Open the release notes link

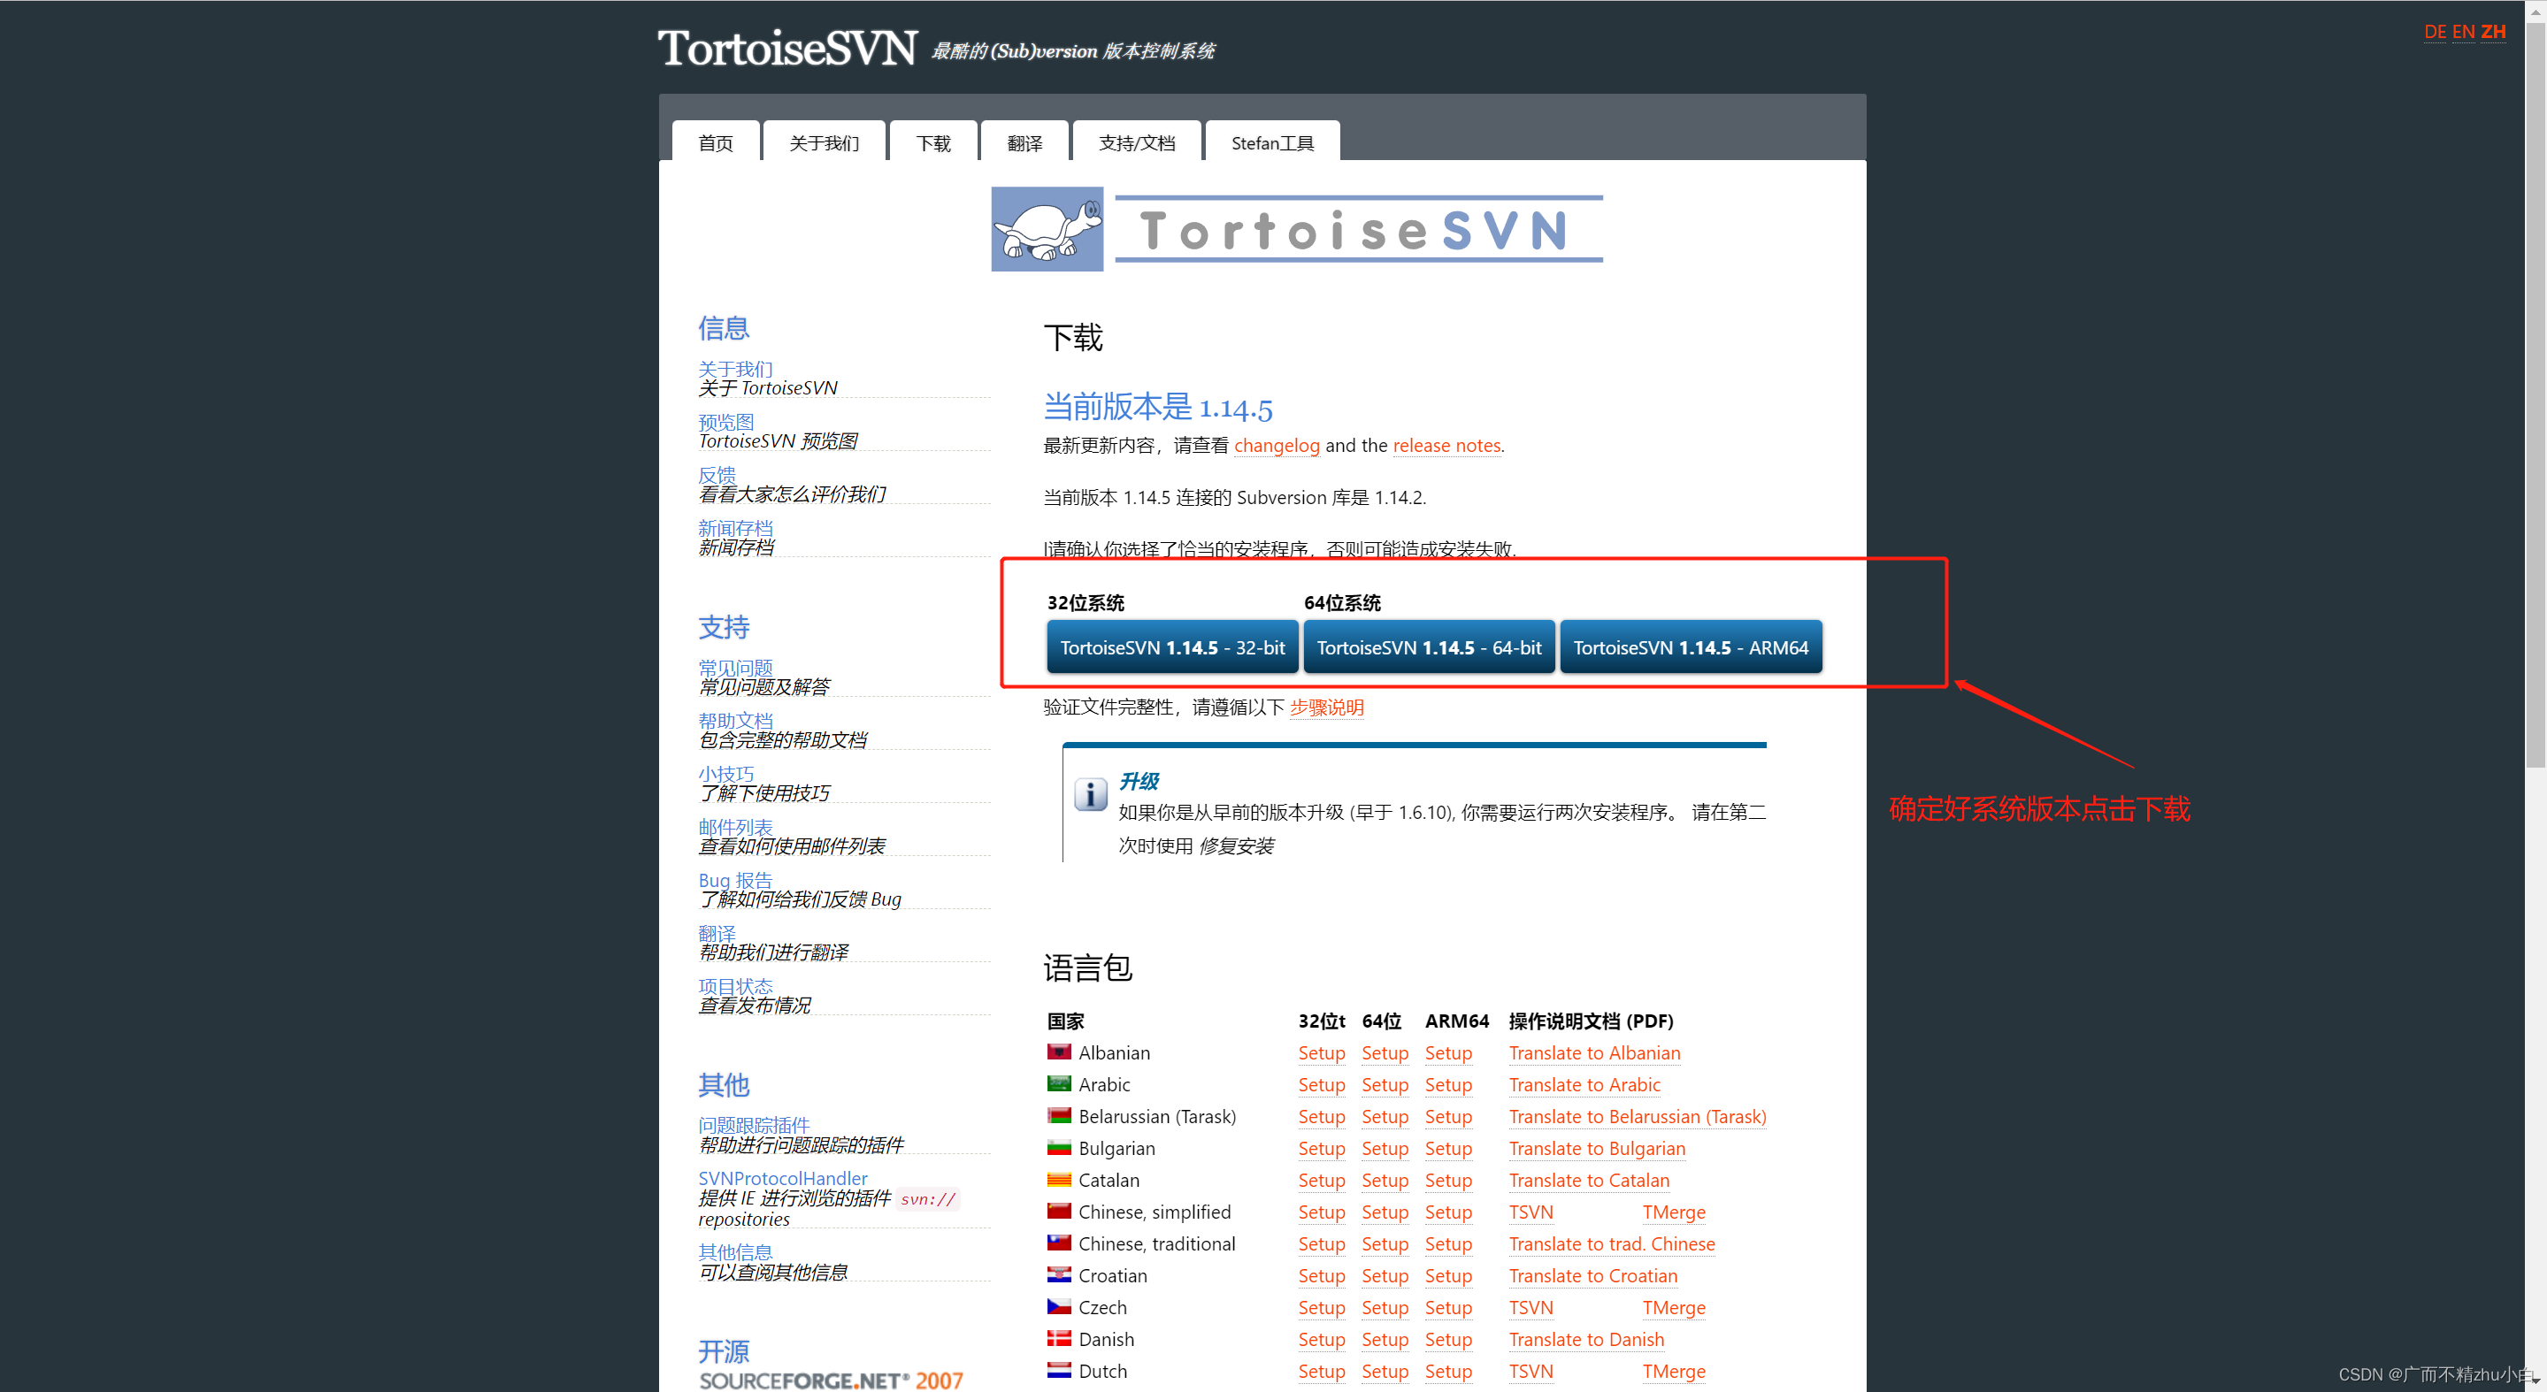click(1446, 445)
